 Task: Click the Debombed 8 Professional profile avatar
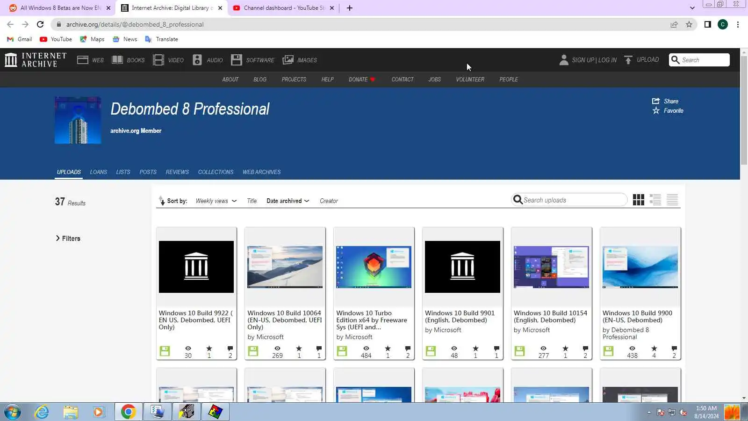coord(78,120)
